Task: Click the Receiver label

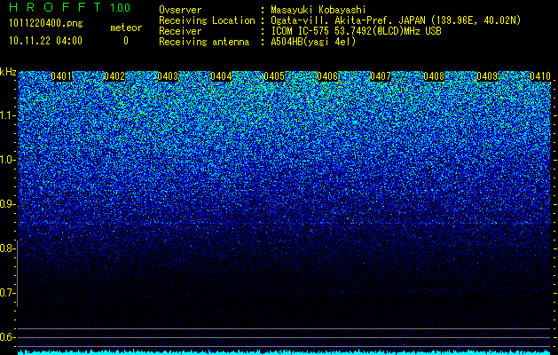Action: point(180,31)
